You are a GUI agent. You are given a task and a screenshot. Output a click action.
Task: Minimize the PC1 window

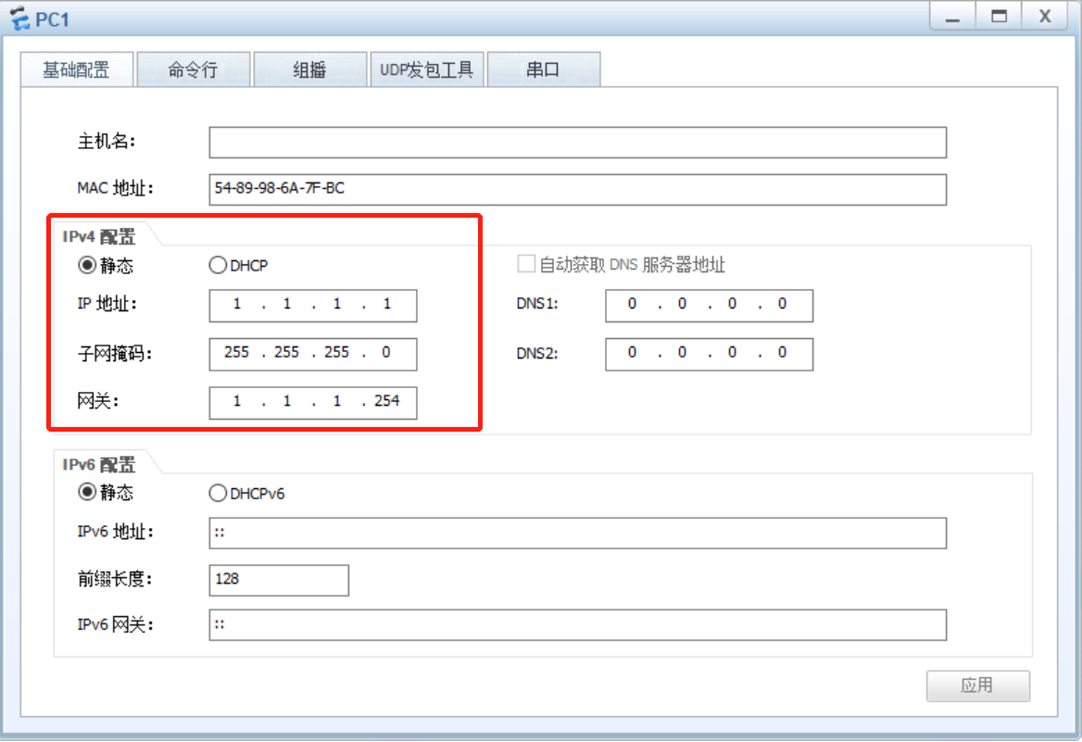[952, 17]
